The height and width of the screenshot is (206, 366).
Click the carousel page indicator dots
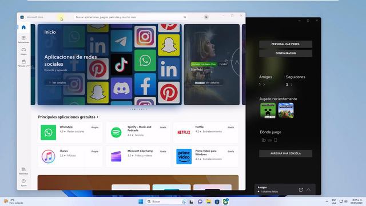click(138, 109)
